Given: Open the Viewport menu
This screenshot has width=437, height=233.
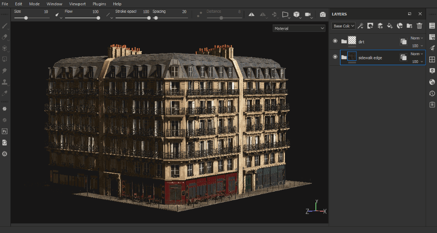Looking at the screenshot, I should point(77,4).
